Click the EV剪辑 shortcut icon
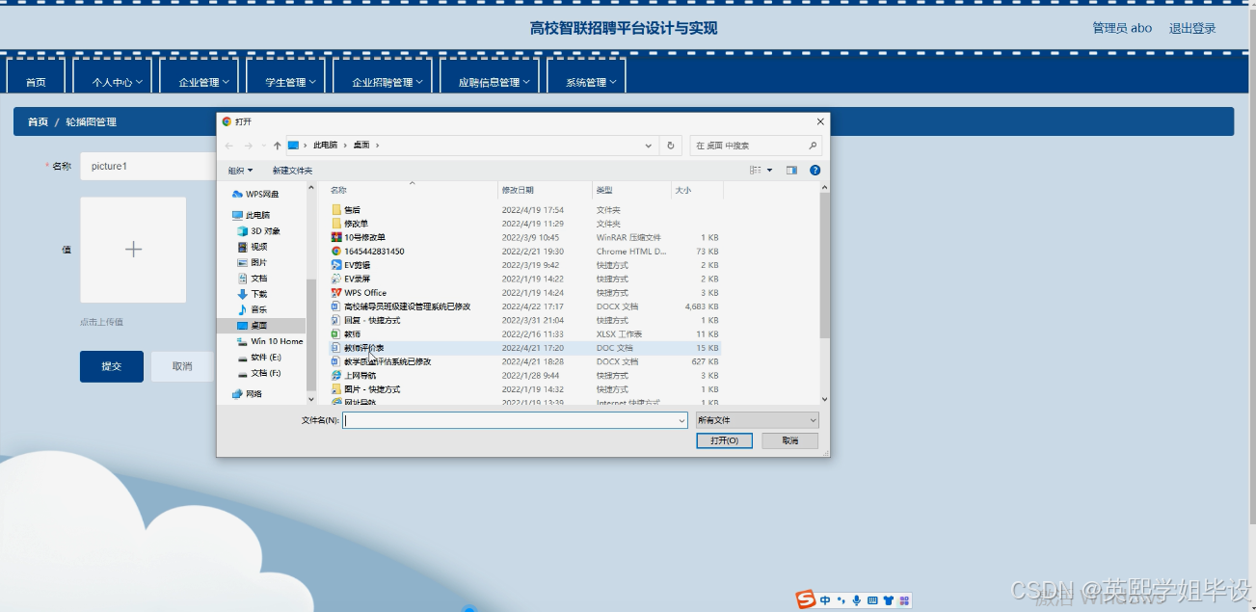Image resolution: width=1256 pixels, height=612 pixels. tap(336, 265)
